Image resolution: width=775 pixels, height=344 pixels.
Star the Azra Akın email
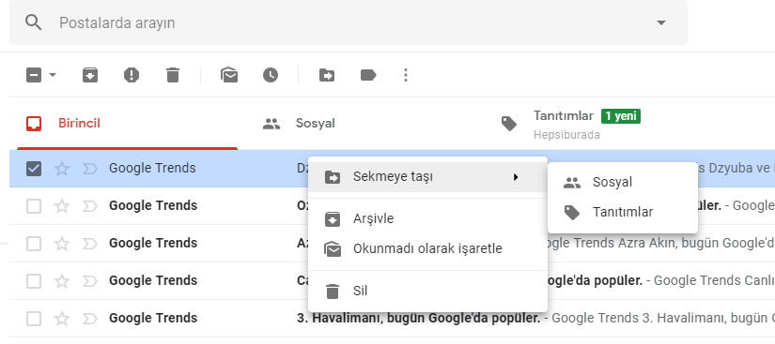pos(62,244)
